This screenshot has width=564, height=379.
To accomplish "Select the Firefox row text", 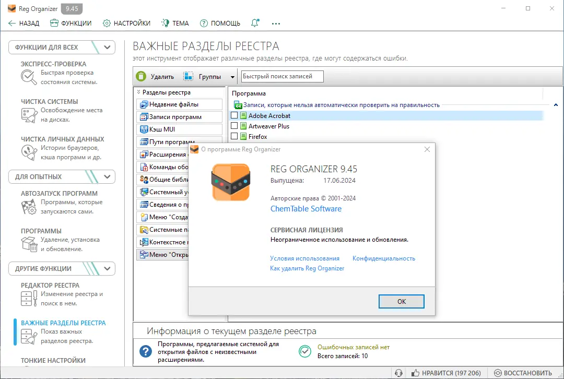I will 257,136.
